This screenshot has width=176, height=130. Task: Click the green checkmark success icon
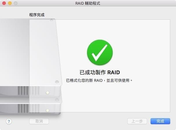(100, 52)
